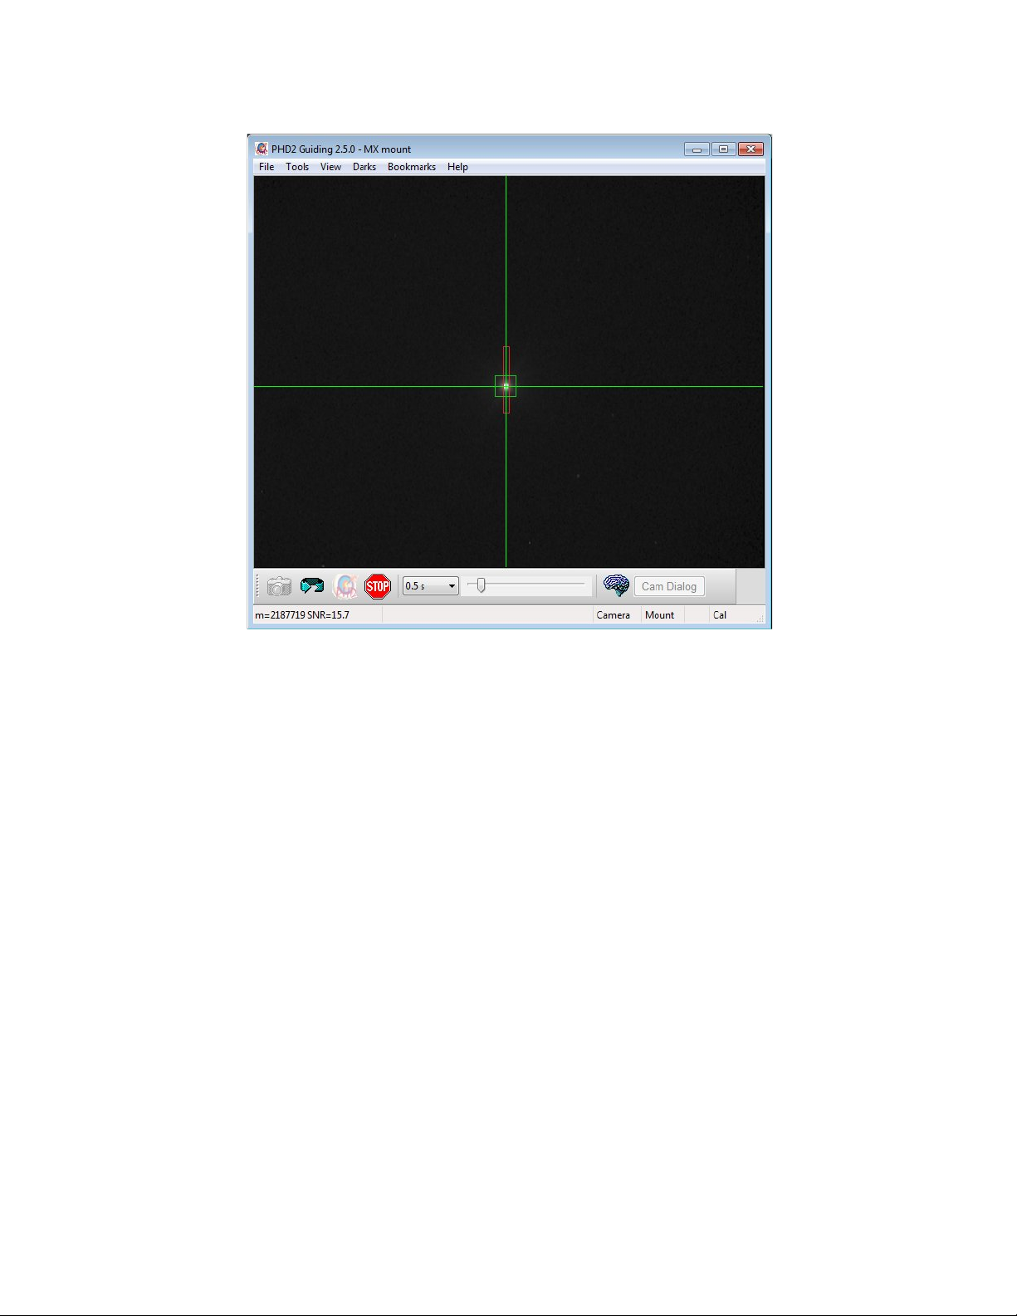1017x1316 pixels.
Task: Click the loop exposure arrows icon
Action: (312, 586)
